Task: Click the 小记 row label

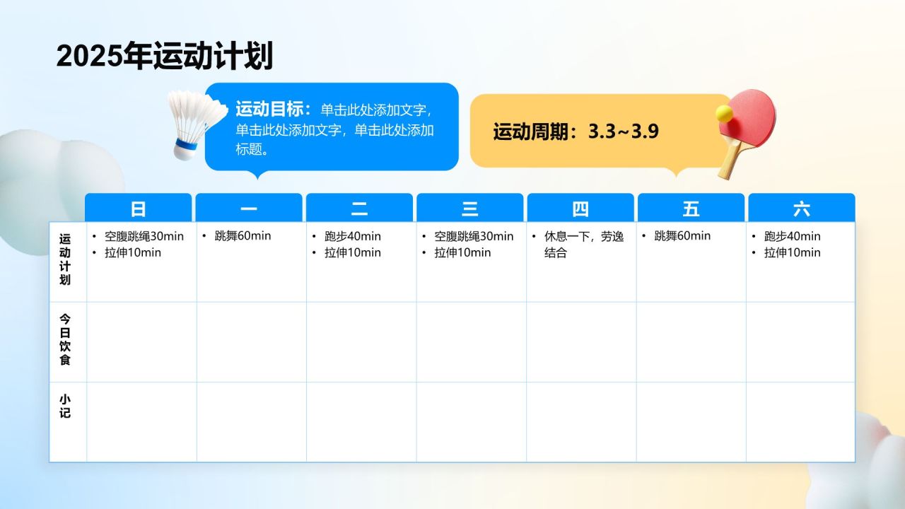Action: (65, 406)
